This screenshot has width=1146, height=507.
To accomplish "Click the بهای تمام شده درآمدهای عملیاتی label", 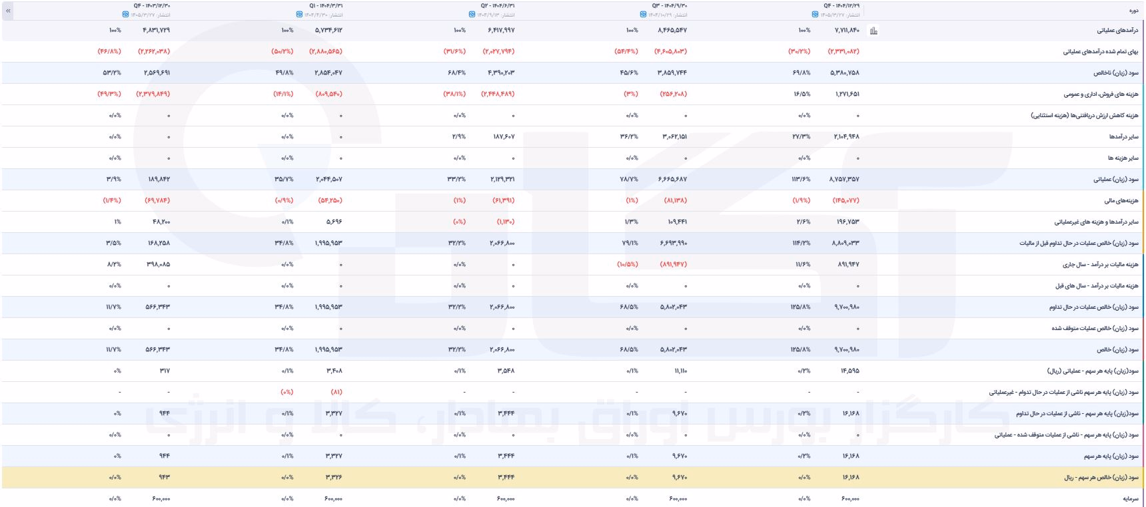I will pos(1101,52).
